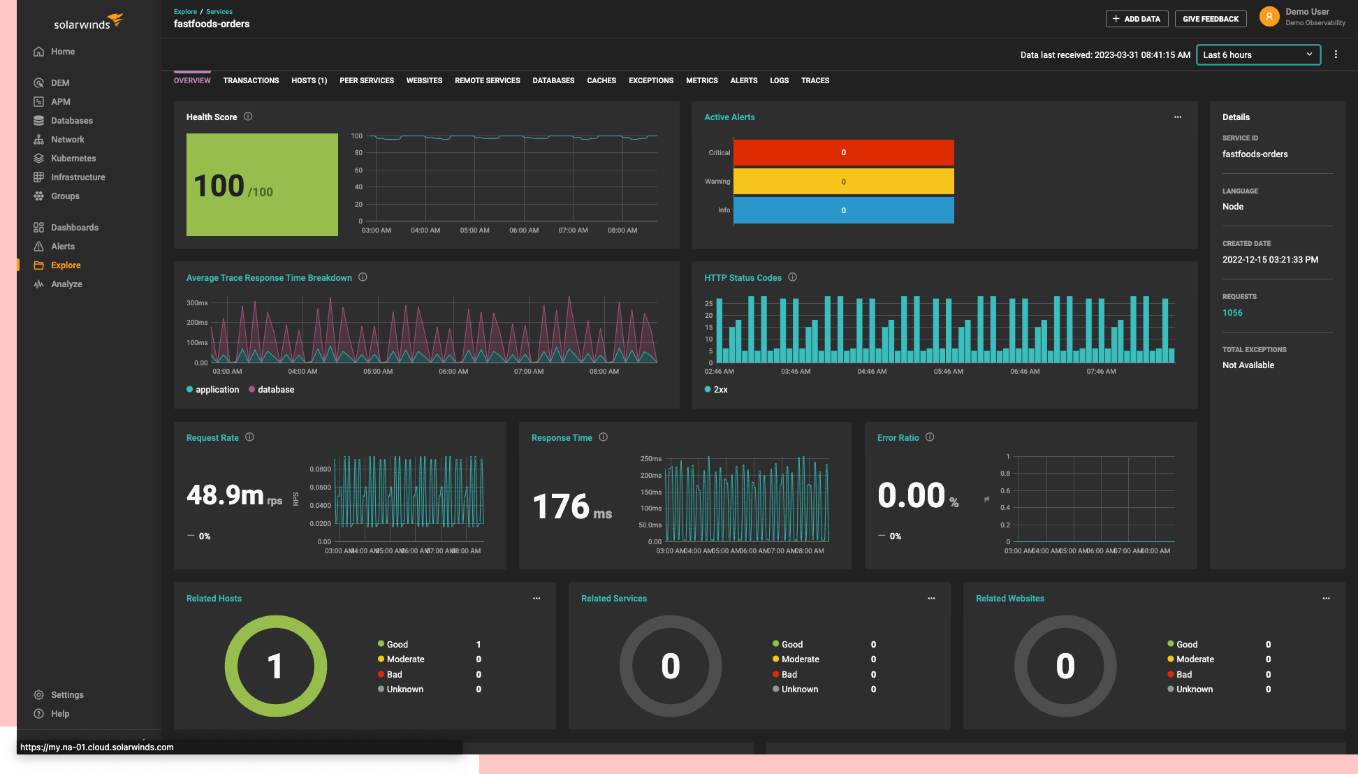The image size is (1358, 774).
Task: Click the Add Data button
Action: click(x=1137, y=19)
